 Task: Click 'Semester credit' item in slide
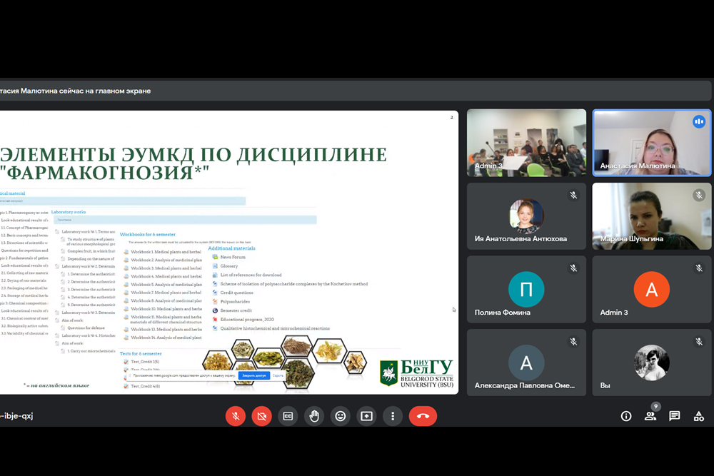[x=236, y=310]
